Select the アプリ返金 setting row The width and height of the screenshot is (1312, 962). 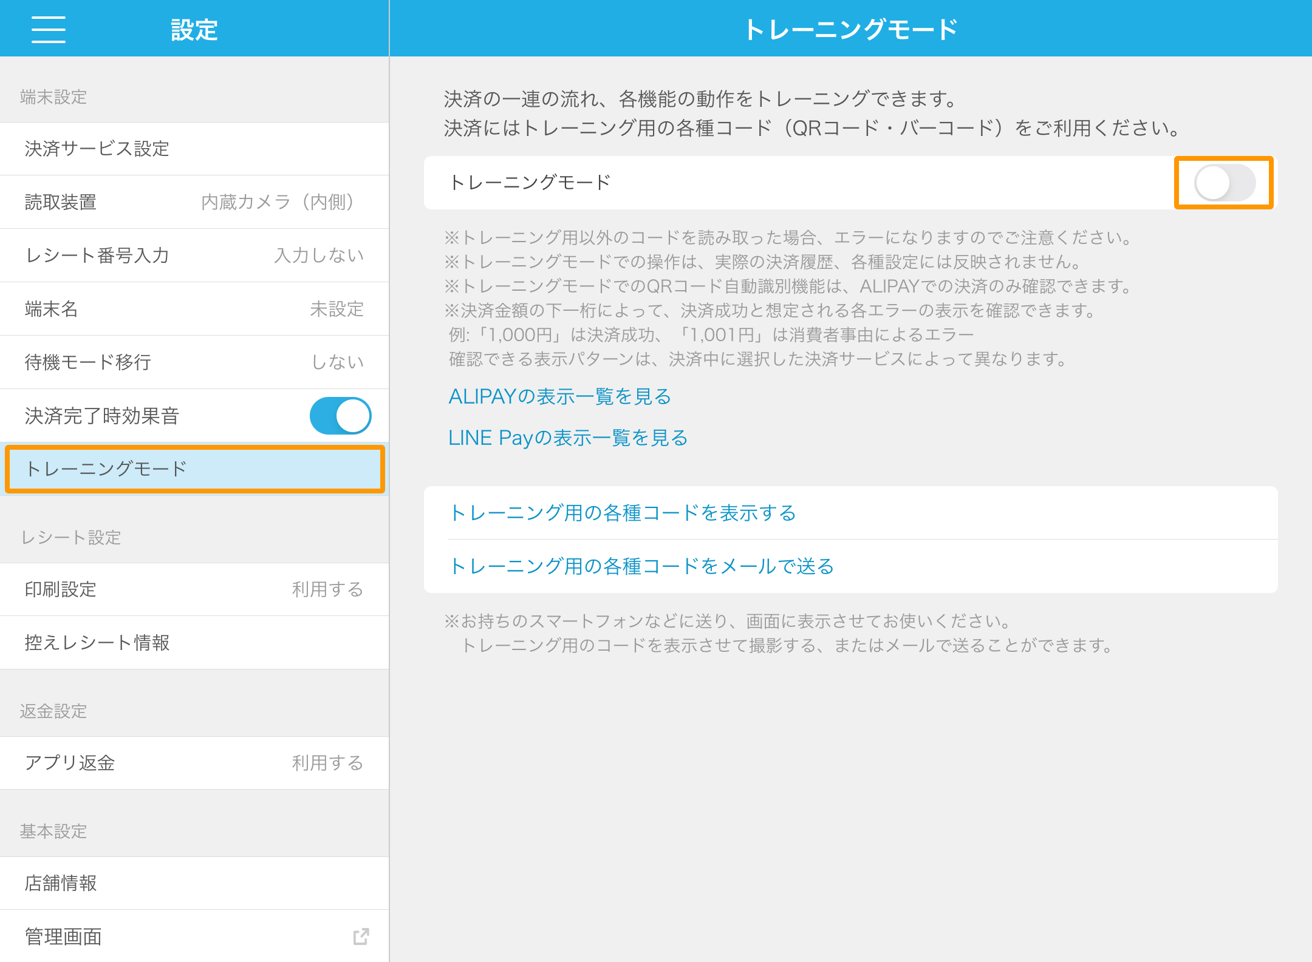click(194, 763)
